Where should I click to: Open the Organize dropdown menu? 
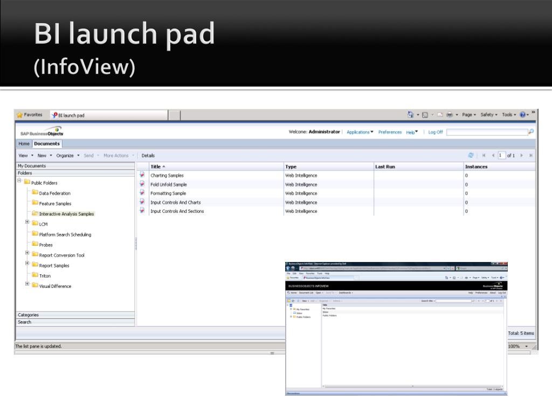point(68,156)
